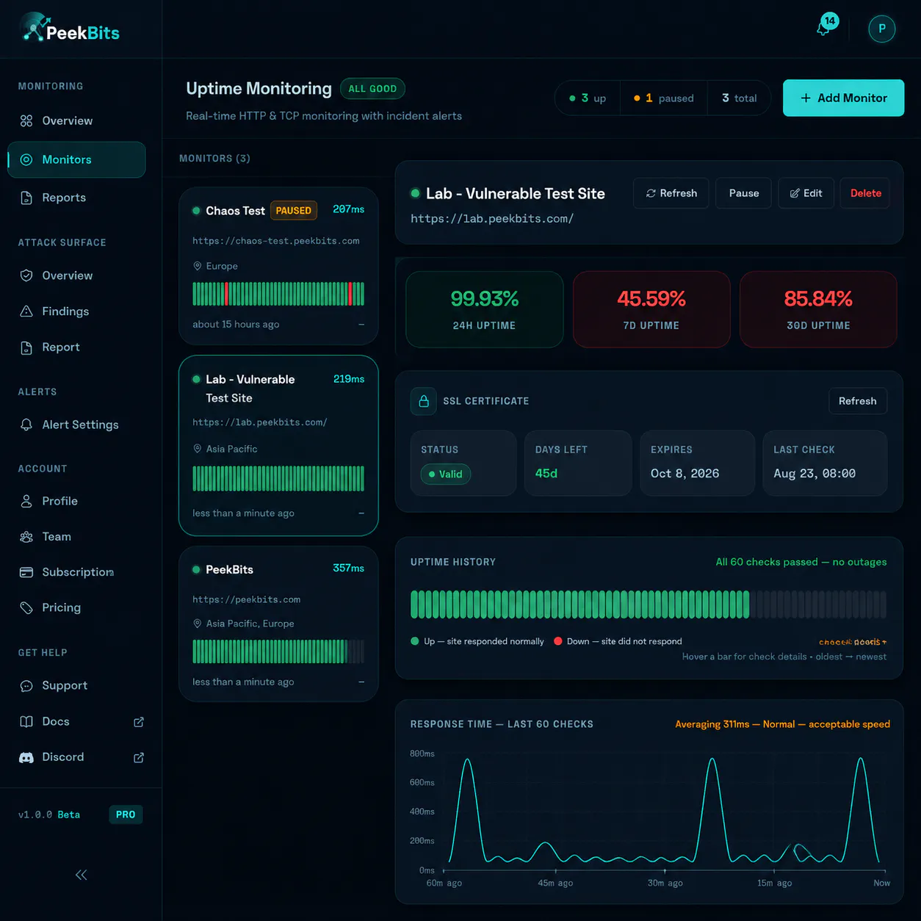
Task: Click the refresh arrows icon for monitor
Action: tap(651, 193)
